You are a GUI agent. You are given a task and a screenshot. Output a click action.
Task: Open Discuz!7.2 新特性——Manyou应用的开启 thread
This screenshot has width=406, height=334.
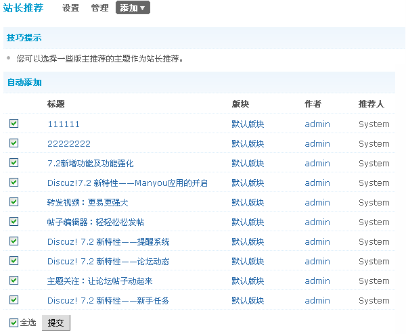127,183
